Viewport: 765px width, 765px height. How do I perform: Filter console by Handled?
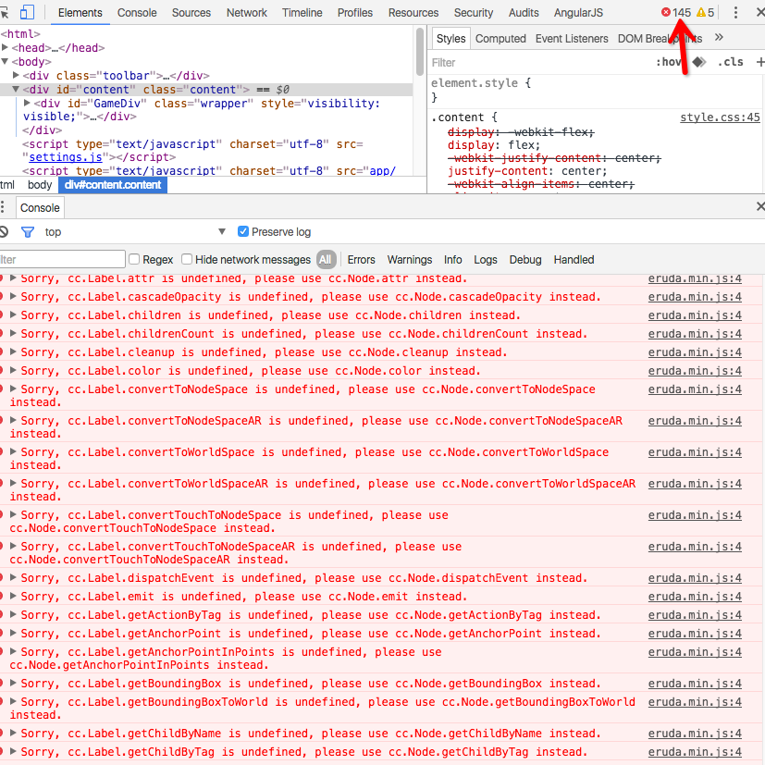tap(574, 260)
